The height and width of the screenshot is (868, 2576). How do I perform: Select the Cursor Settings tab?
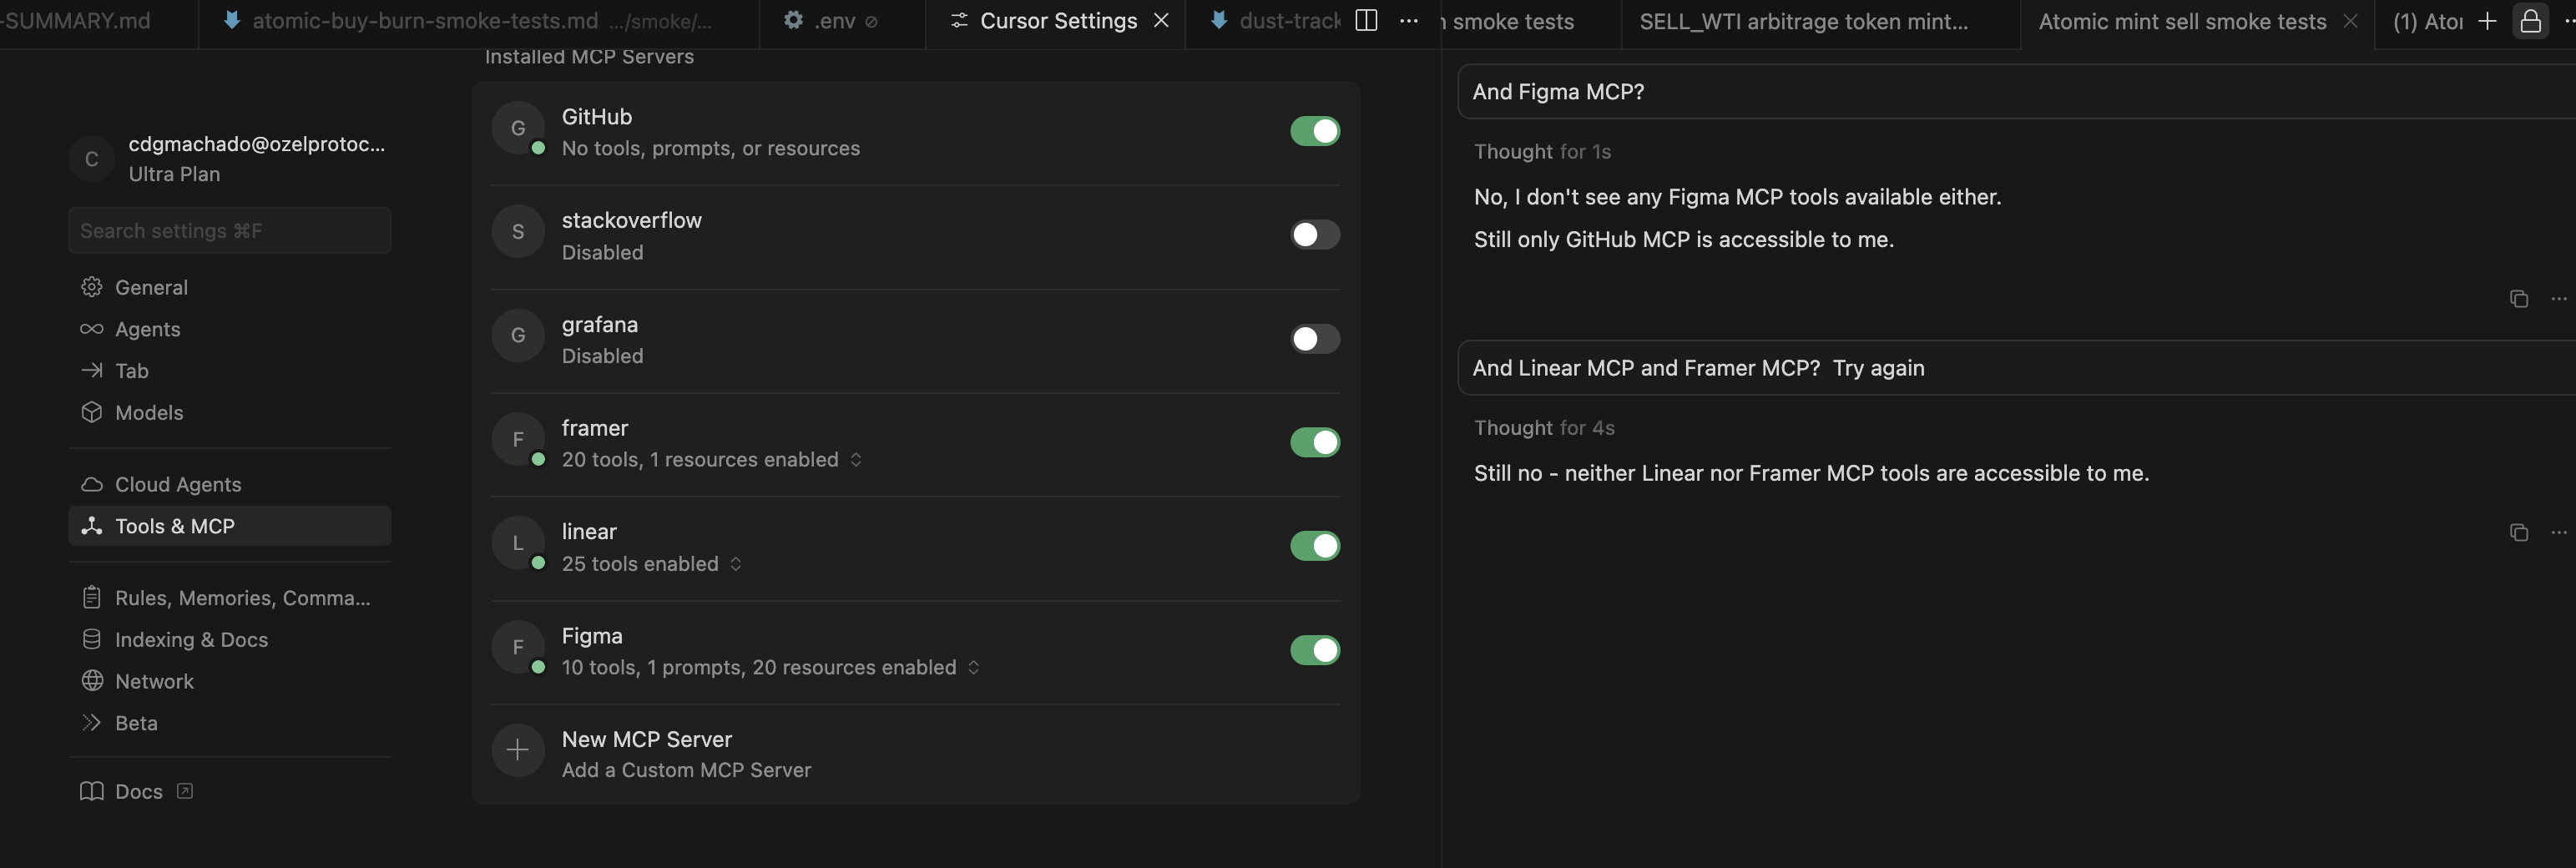tap(1056, 21)
